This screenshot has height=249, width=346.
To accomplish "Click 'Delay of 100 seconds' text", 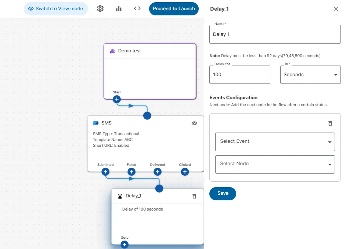I will click(x=143, y=209).
